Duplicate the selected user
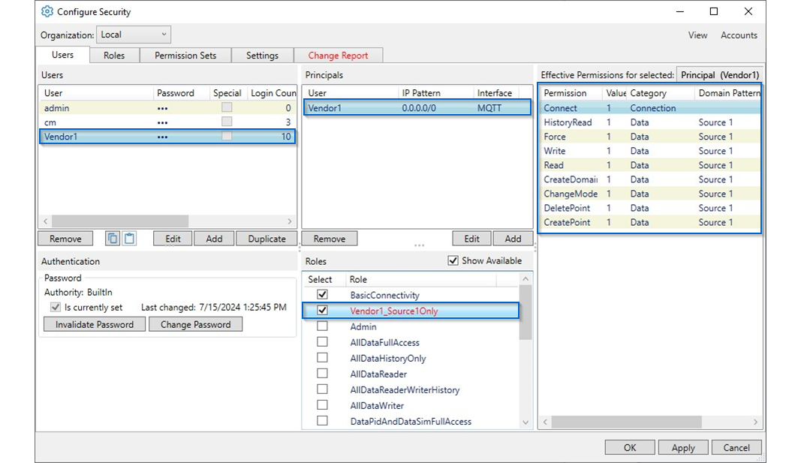The height and width of the screenshot is (463, 801). tap(266, 237)
